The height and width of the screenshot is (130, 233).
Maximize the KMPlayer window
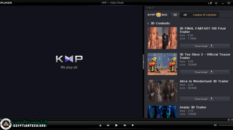pos(229,3)
